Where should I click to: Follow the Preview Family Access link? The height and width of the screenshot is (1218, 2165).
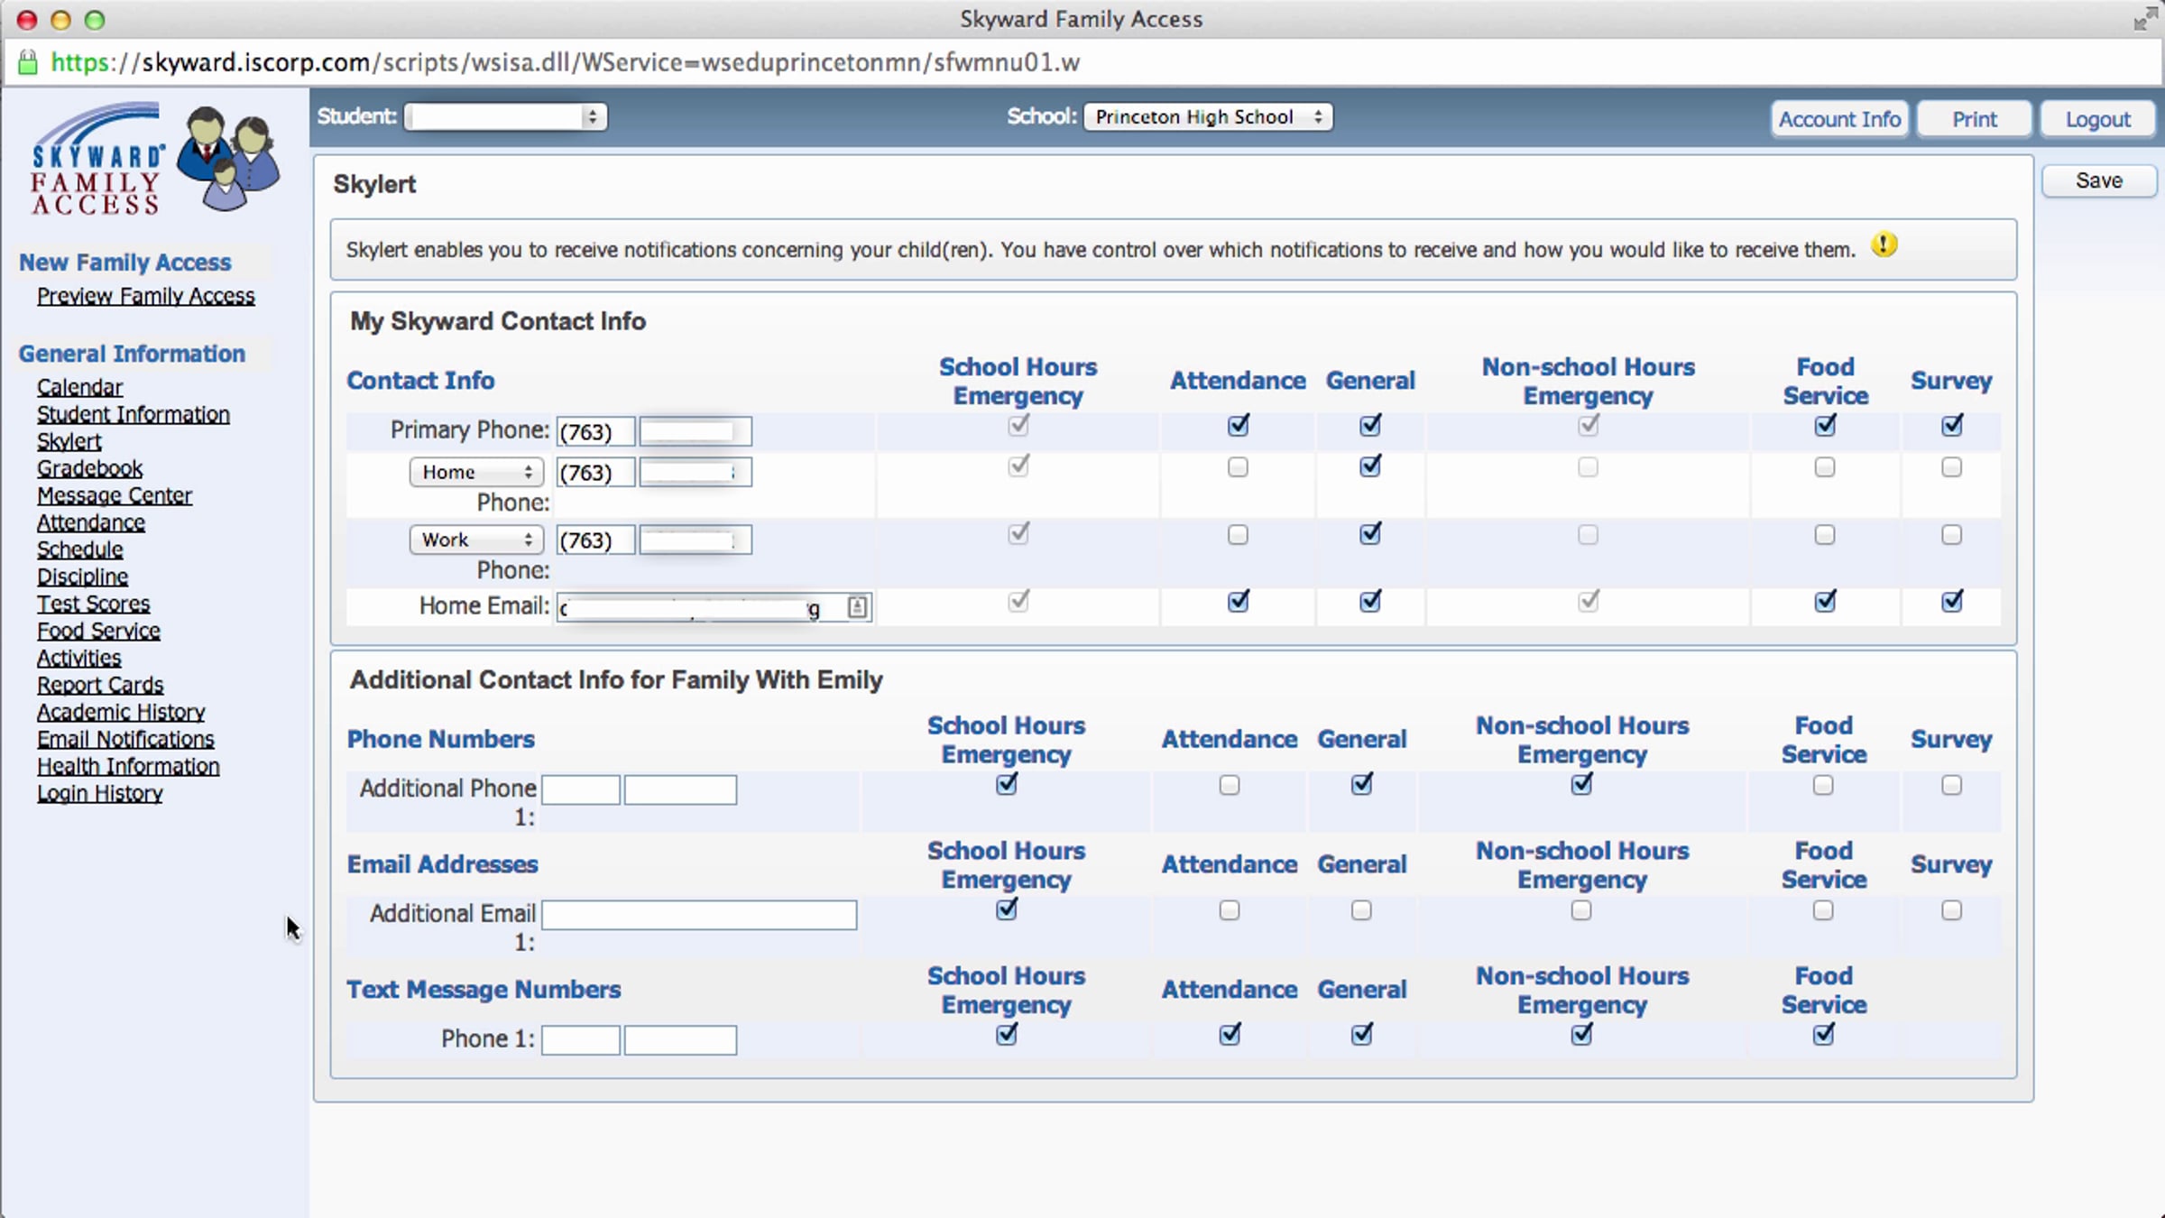(145, 296)
